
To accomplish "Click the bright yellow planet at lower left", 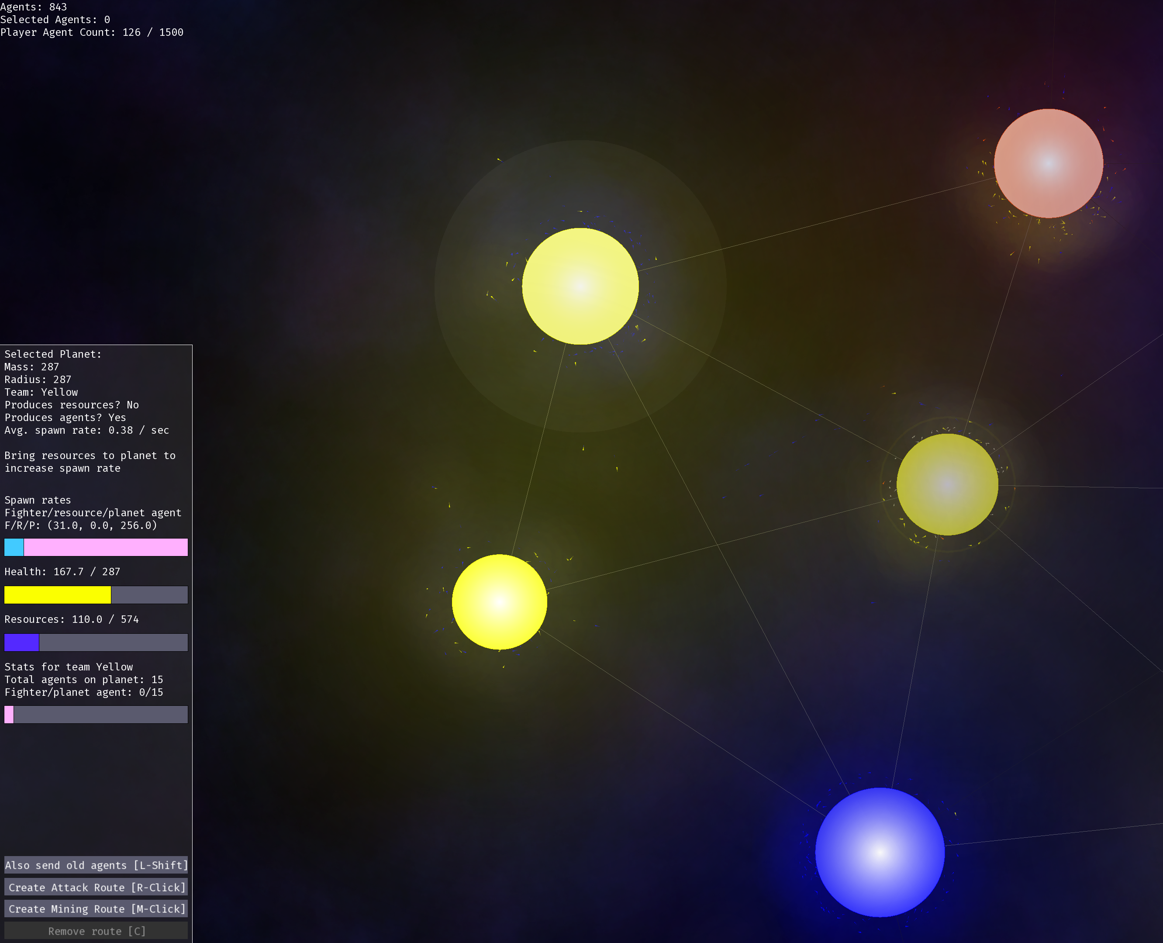I will 499,602.
